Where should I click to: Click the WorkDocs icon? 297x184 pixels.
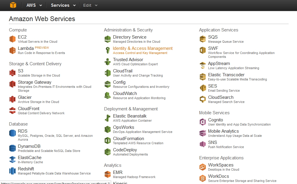[203, 178]
